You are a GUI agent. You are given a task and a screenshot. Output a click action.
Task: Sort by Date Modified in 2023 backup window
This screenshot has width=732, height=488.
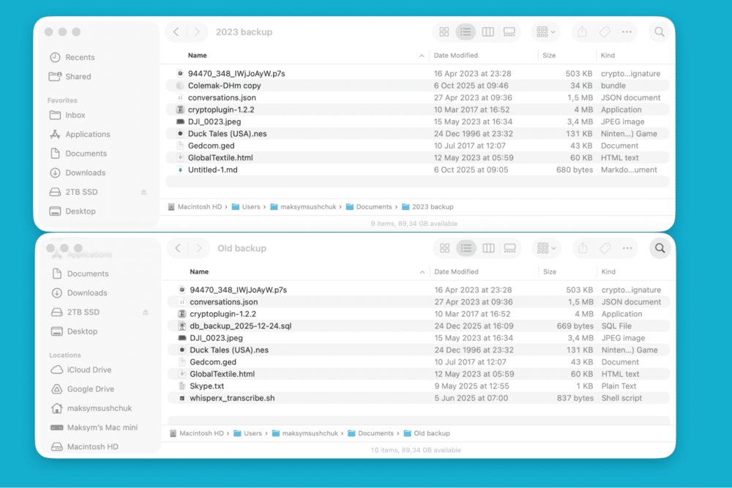tap(455, 56)
